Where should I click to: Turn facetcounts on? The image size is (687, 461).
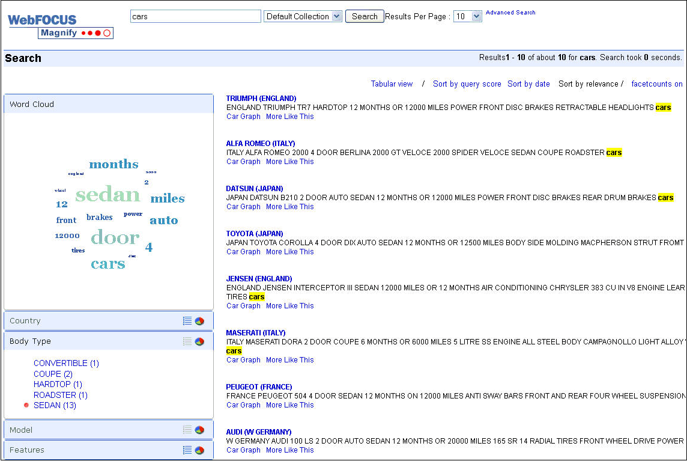(657, 84)
